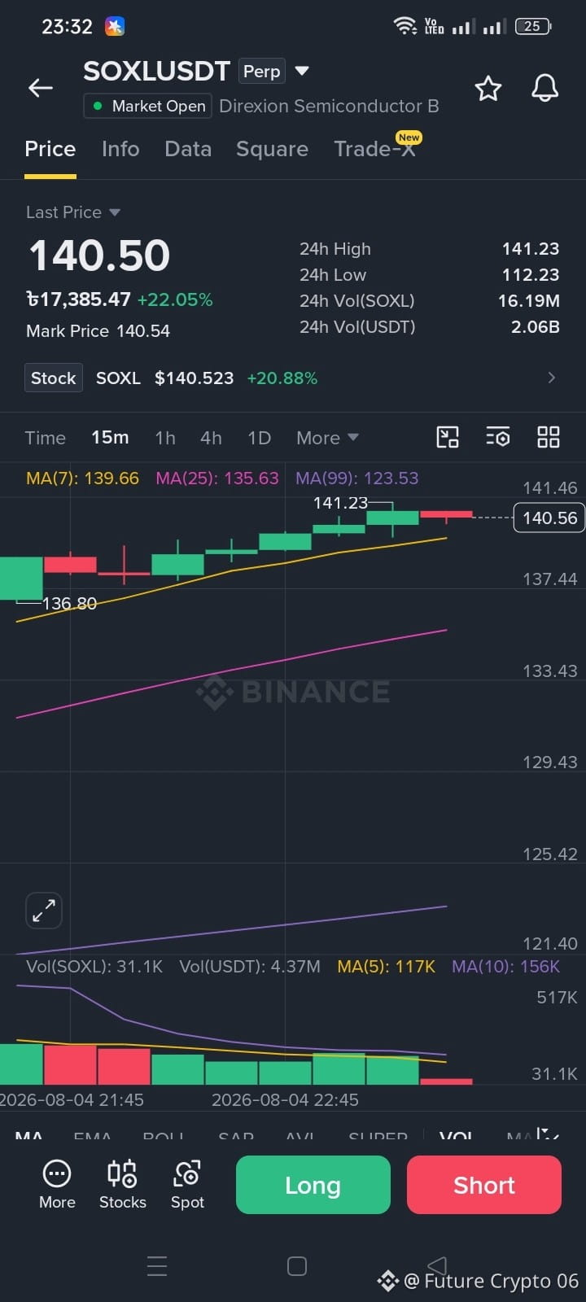Open the chart drawing tools icon

point(448,437)
